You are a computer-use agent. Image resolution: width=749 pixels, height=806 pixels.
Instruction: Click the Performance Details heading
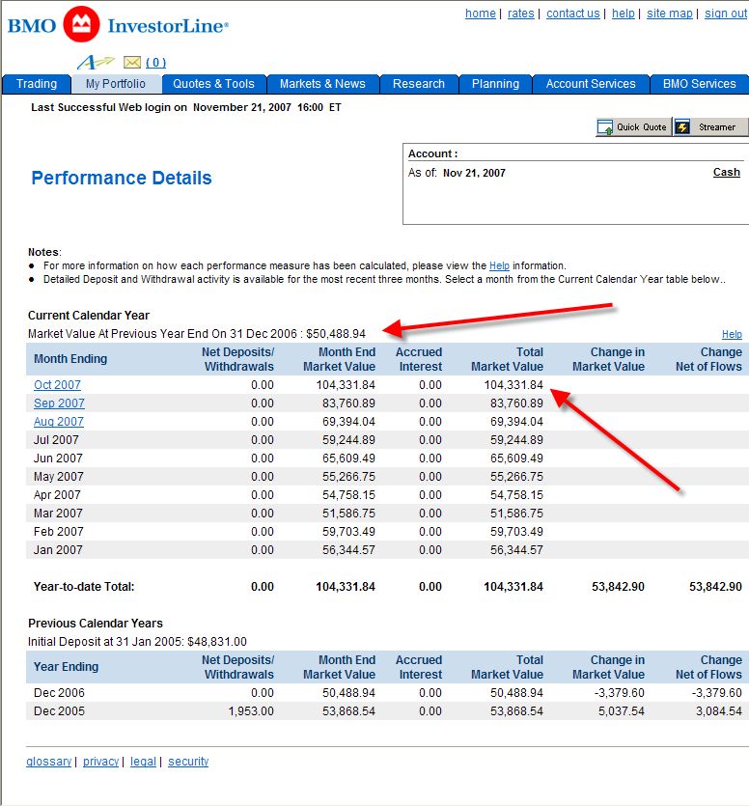pos(122,178)
